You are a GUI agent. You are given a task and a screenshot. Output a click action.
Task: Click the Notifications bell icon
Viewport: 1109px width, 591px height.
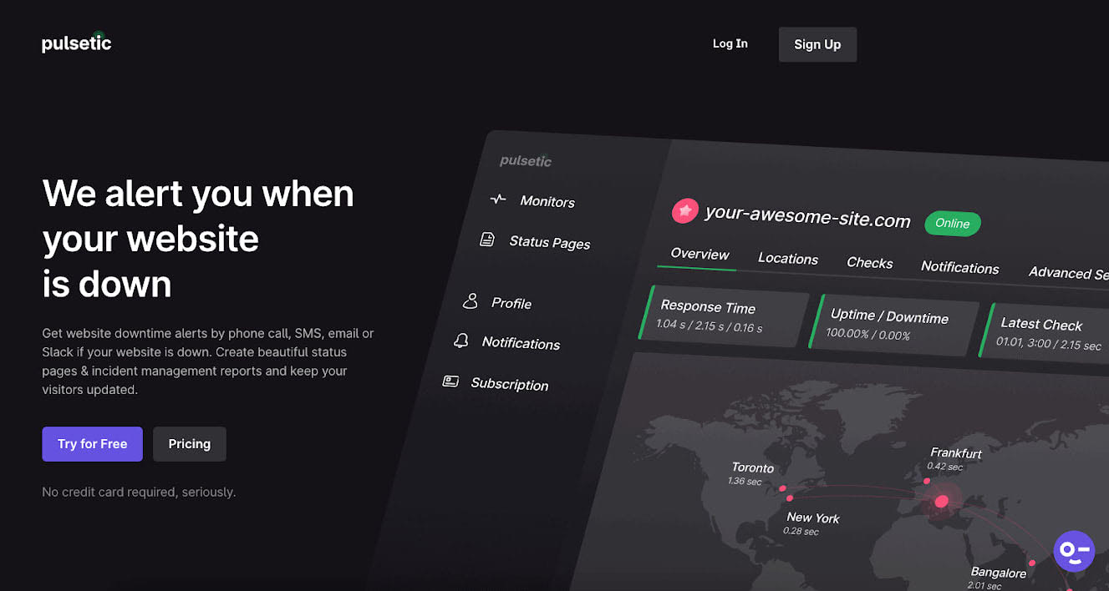click(460, 341)
